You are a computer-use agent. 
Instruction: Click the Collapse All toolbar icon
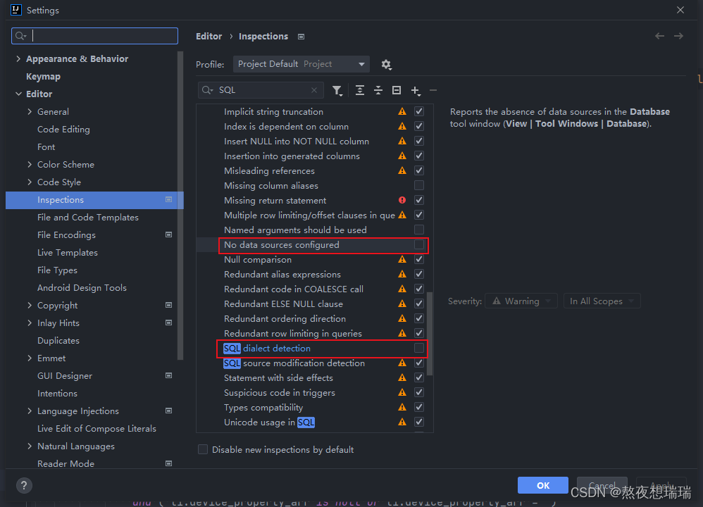point(378,91)
